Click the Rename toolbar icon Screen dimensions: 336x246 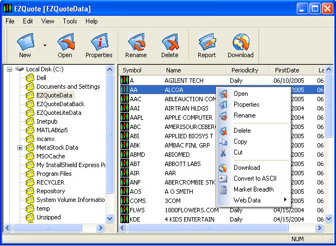[136, 42]
